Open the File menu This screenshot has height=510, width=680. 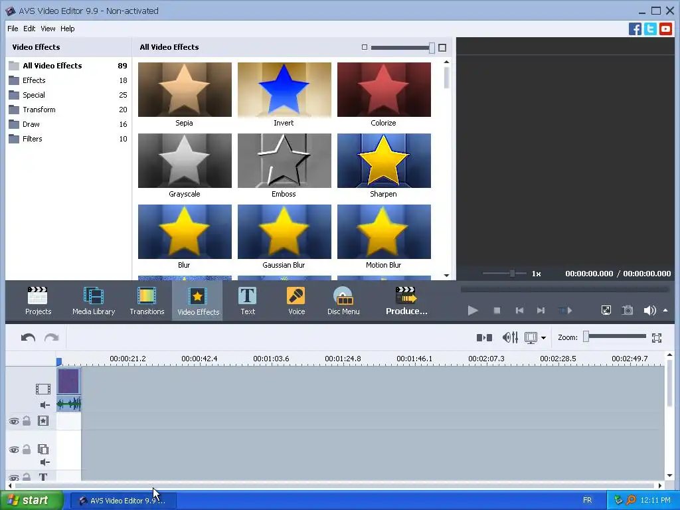point(13,29)
